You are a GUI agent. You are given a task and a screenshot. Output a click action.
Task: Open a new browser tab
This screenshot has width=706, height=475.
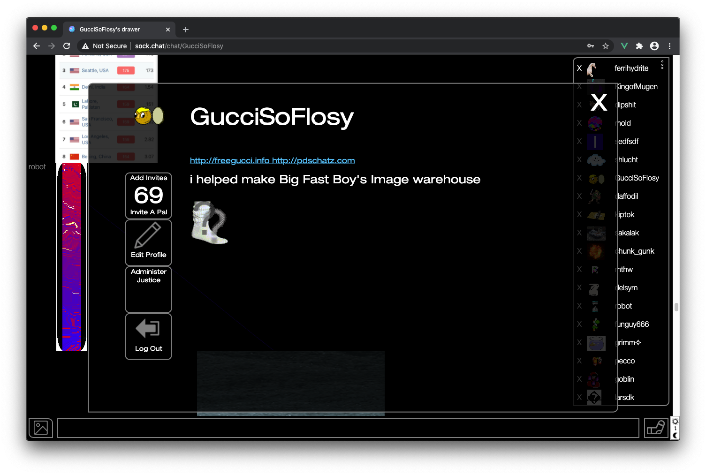pyautogui.click(x=185, y=29)
